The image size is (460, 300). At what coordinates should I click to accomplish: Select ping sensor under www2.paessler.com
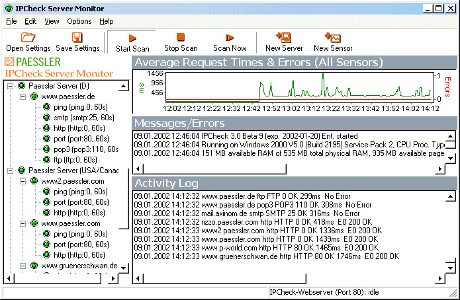point(81,192)
